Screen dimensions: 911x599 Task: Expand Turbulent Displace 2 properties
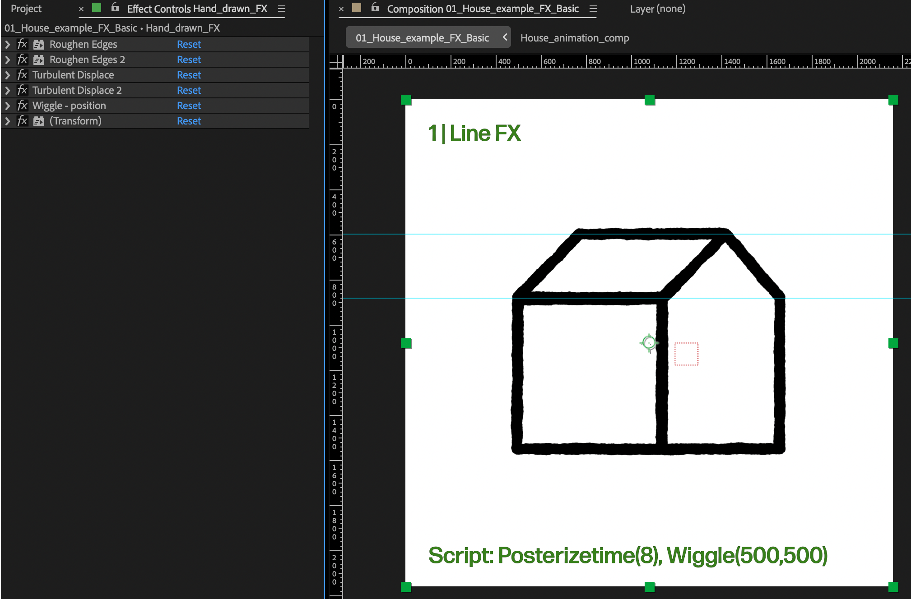[x=8, y=90]
